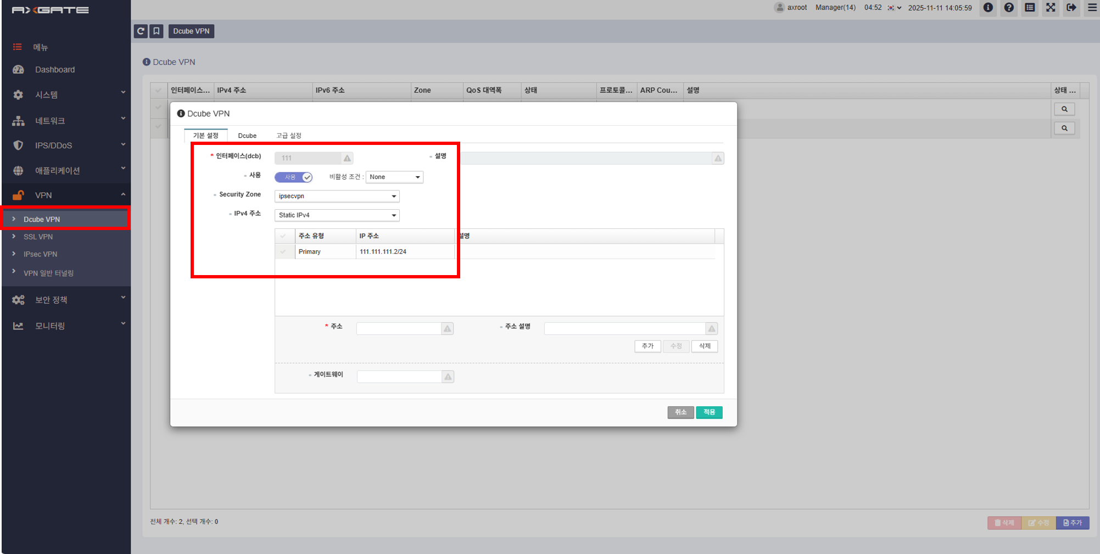Image resolution: width=1100 pixels, height=554 pixels.
Task: Click the 게이트웨이 input field
Action: tap(400, 377)
